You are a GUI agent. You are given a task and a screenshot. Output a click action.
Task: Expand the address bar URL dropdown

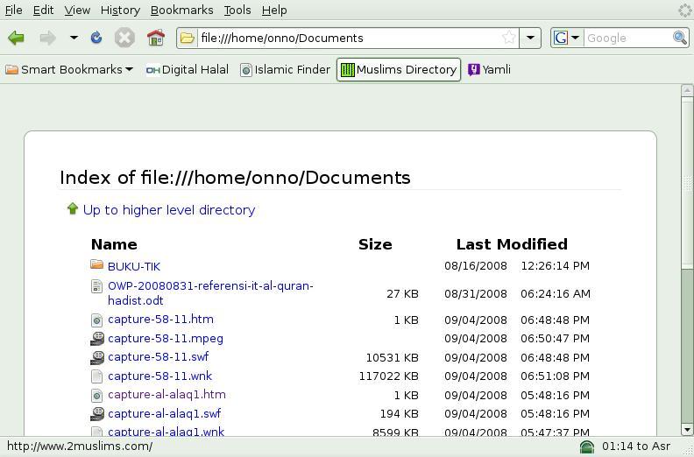[530, 38]
